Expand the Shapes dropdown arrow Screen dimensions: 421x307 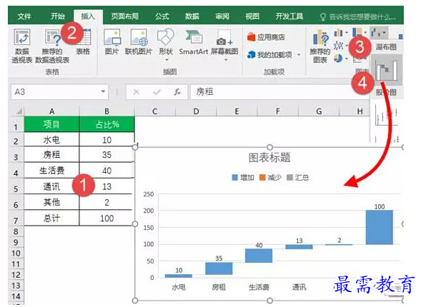click(x=167, y=60)
